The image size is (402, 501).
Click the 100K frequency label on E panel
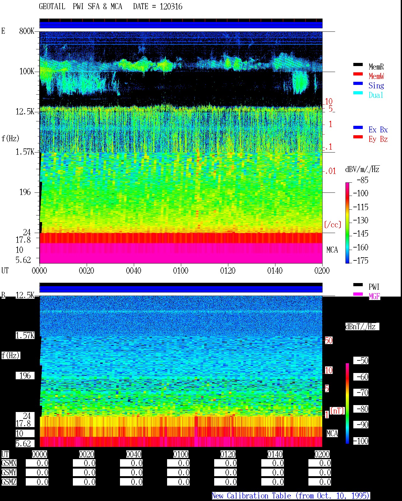click(27, 71)
